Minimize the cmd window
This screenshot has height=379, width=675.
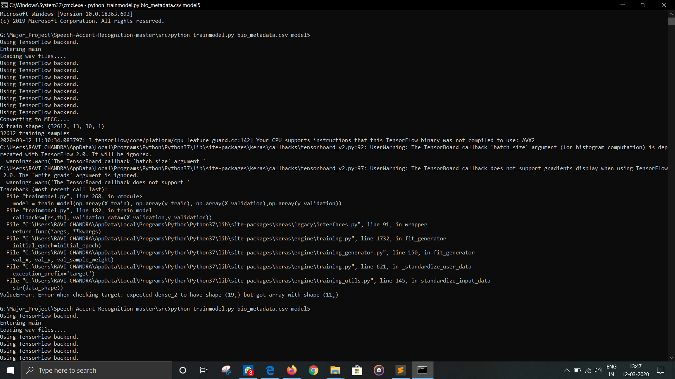[623, 5]
